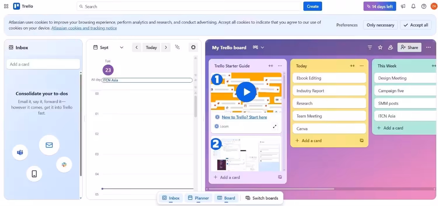Go to next day in planner
This screenshot has width=438, height=206.
[166, 47]
